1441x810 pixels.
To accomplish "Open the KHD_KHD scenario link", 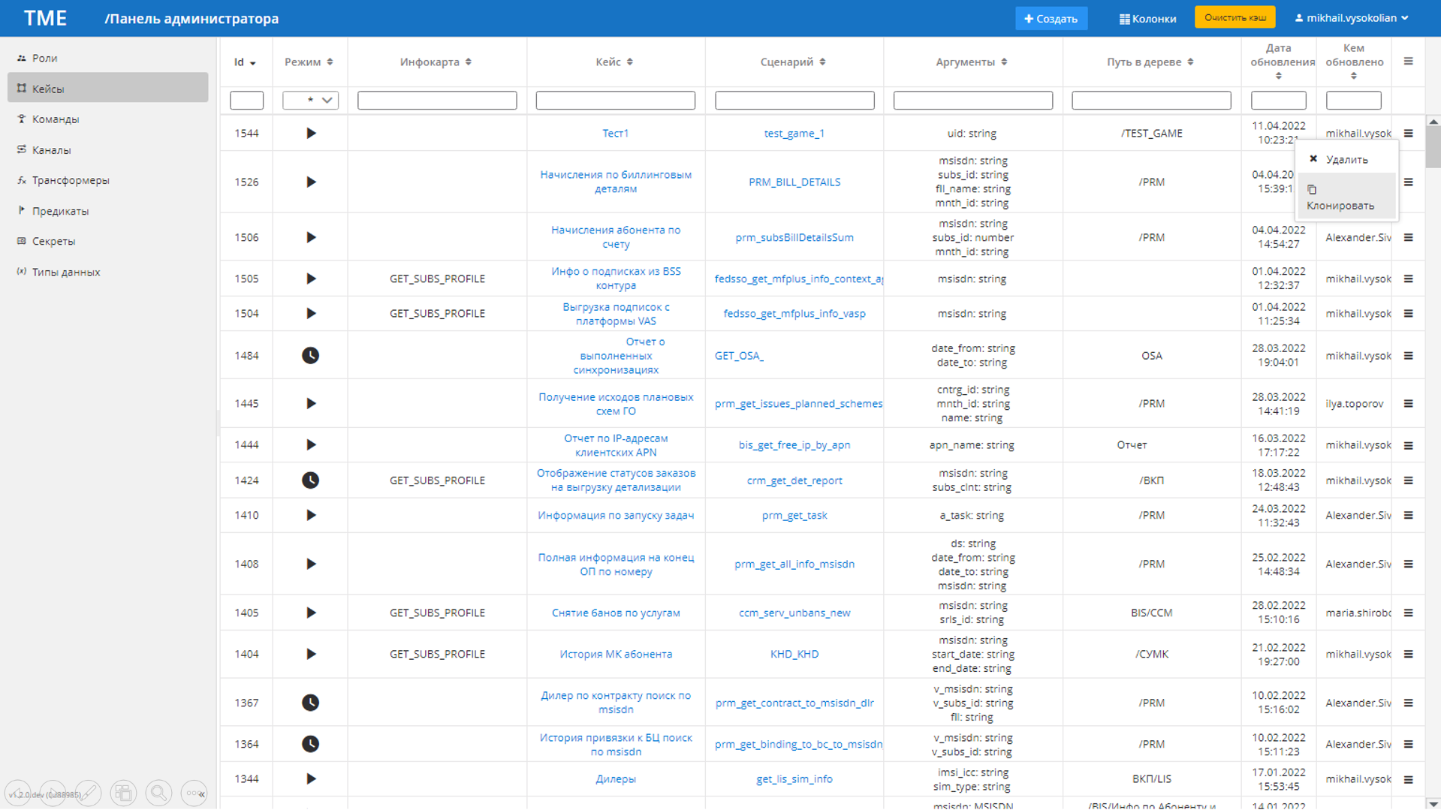I will 794,655.
